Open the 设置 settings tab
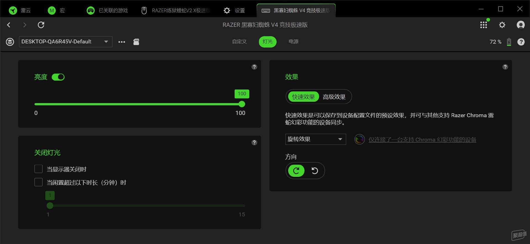Image resolution: width=530 pixels, height=244 pixels. pyautogui.click(x=234, y=11)
